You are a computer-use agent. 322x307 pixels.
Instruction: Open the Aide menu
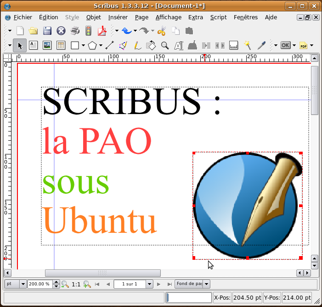(271, 17)
